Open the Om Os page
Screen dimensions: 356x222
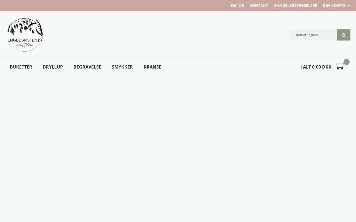coord(237,6)
